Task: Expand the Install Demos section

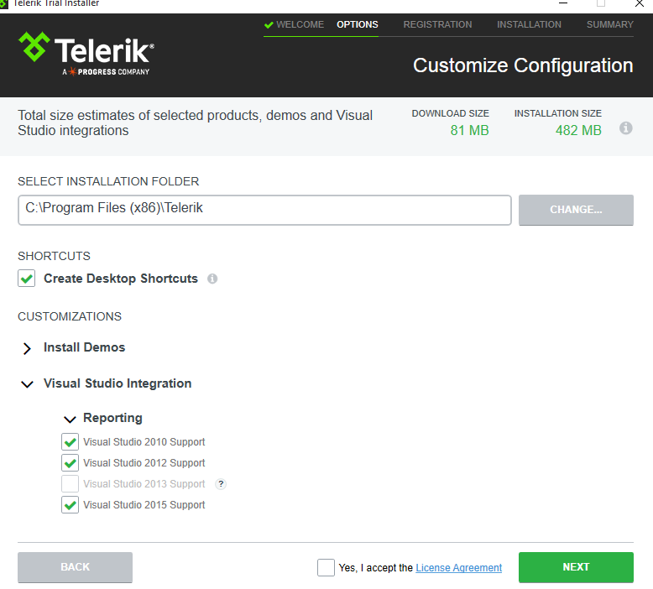Action: click(x=27, y=348)
